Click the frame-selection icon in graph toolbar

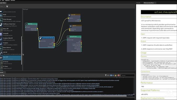[7, 6]
